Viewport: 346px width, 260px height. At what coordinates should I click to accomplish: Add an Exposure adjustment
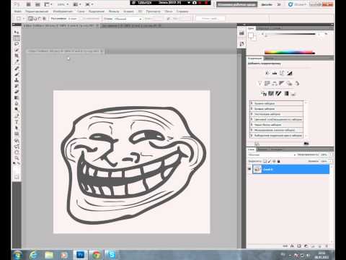click(290, 73)
